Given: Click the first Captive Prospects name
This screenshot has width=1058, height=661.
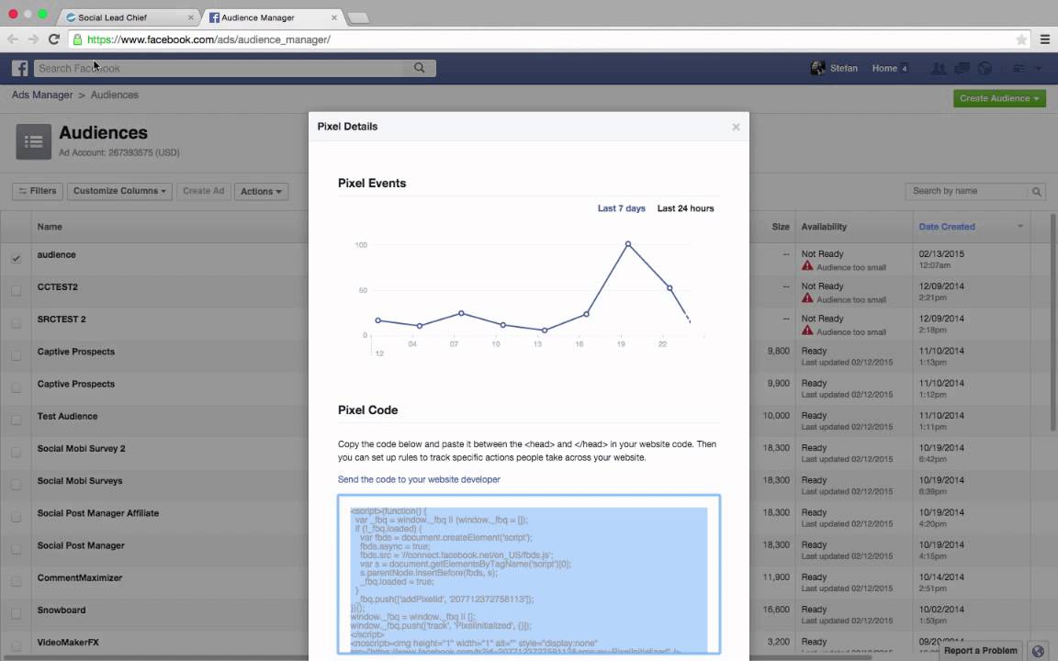Looking at the screenshot, I should 75,353.
